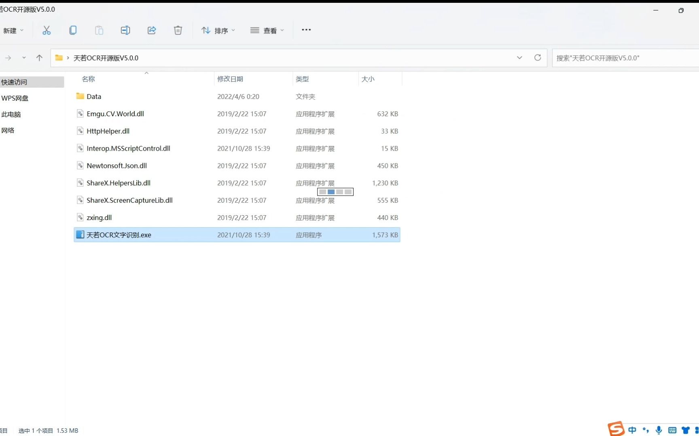Image resolution: width=699 pixels, height=436 pixels.
Task: Click the search box for 天若OCR开源版V5.0.0
Action: (x=625, y=58)
